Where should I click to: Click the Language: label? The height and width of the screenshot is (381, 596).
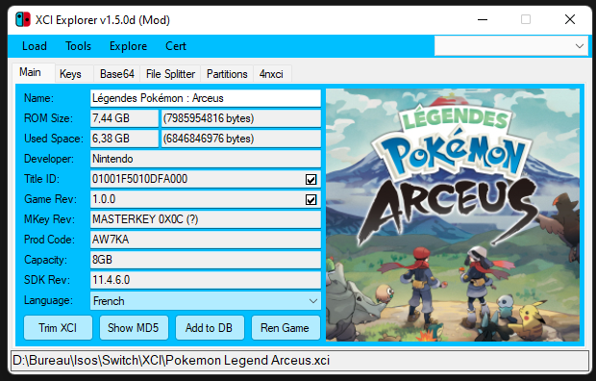coord(48,300)
